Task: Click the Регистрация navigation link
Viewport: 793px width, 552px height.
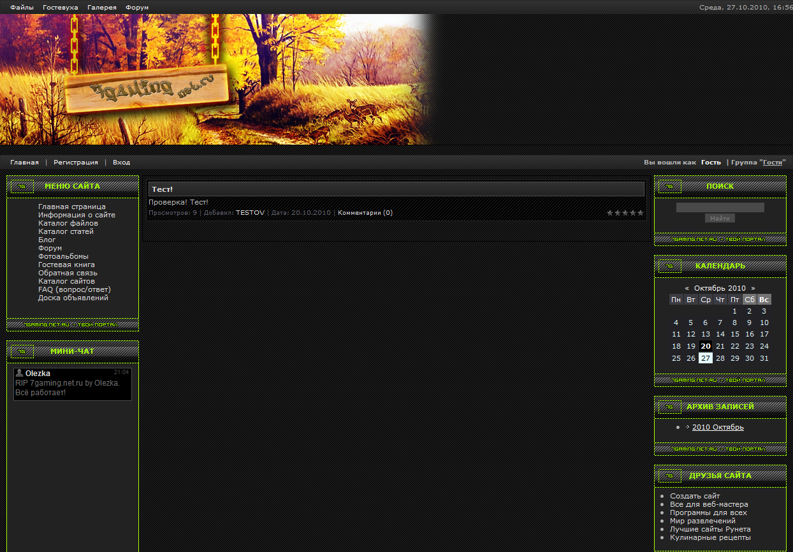Action: point(76,163)
